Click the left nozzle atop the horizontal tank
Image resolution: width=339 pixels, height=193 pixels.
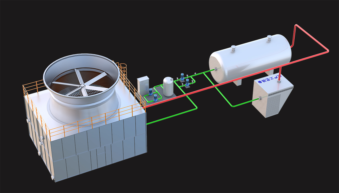click(x=233, y=48)
